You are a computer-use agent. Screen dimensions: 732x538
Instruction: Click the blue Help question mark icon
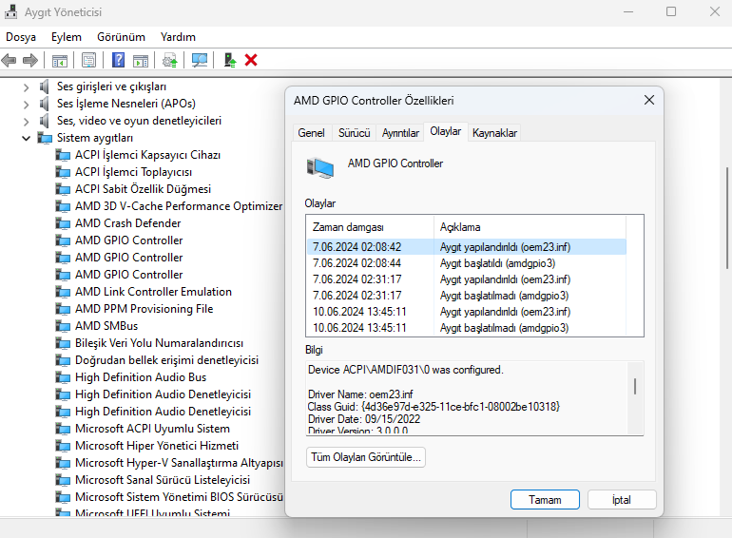click(119, 60)
